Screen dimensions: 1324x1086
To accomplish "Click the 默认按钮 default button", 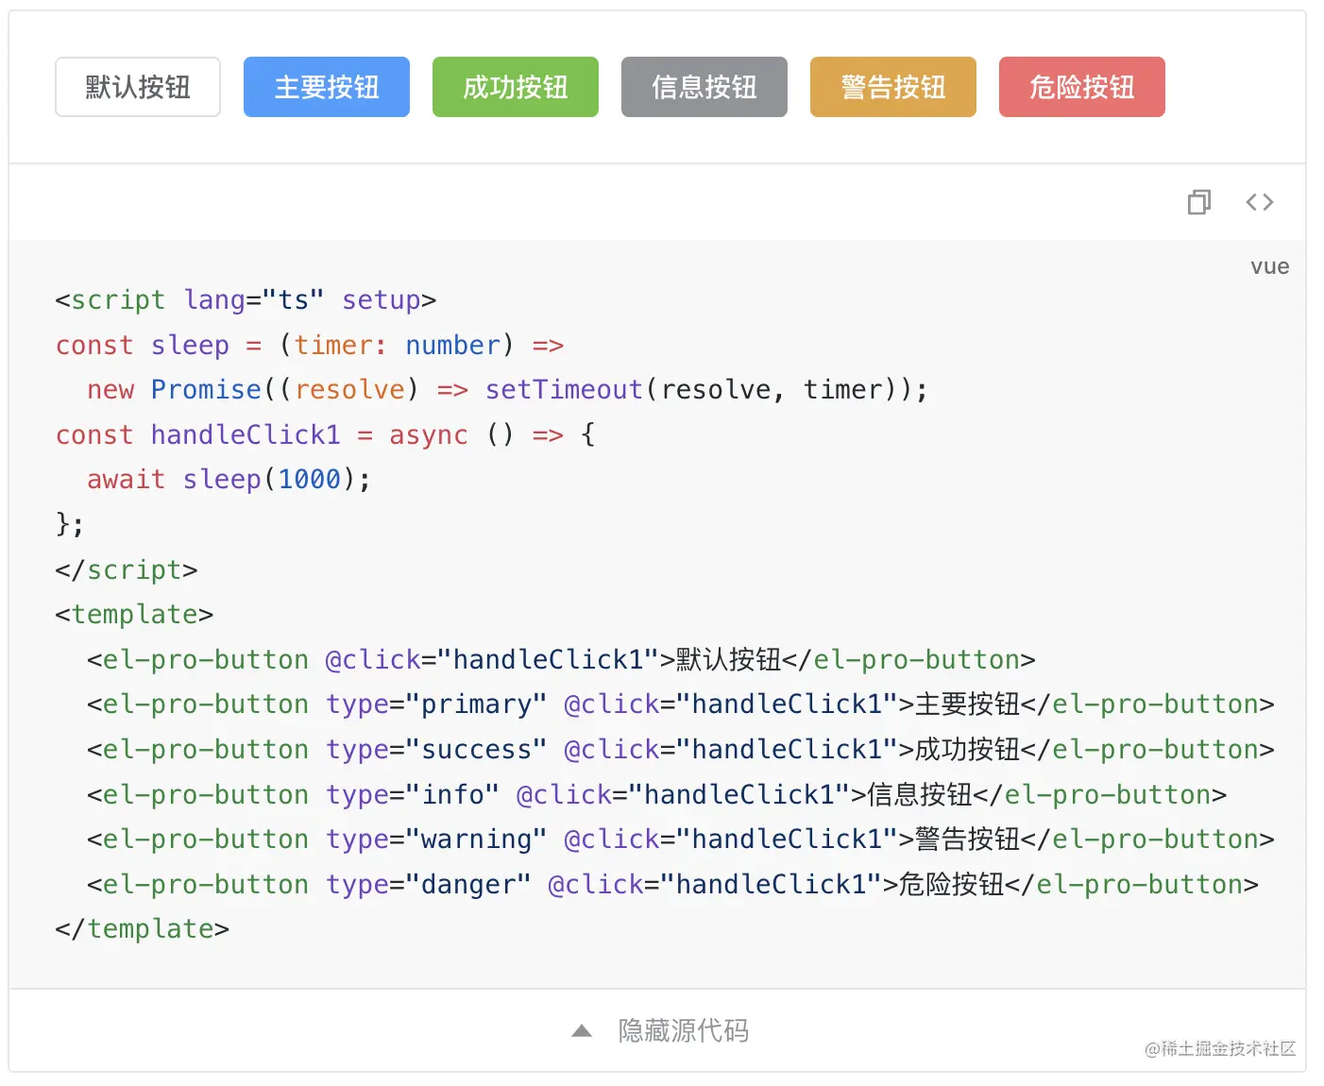I will click(138, 87).
